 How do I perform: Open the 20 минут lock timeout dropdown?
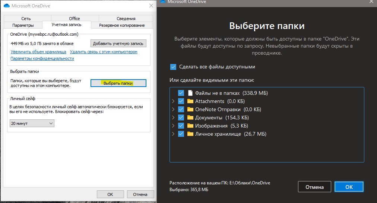tap(32, 123)
